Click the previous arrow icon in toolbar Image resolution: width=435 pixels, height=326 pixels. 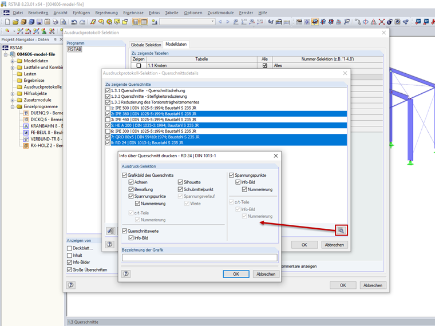click(x=220, y=22)
